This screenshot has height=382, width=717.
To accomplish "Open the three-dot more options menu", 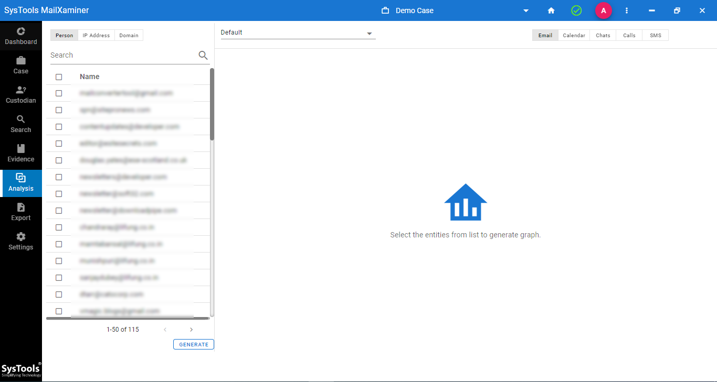I will pos(627,10).
